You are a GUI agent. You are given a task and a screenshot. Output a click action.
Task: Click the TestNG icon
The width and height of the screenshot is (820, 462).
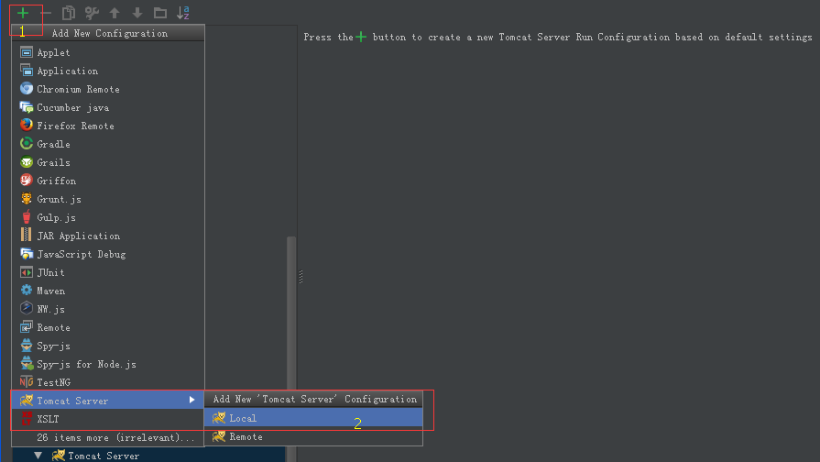click(27, 382)
